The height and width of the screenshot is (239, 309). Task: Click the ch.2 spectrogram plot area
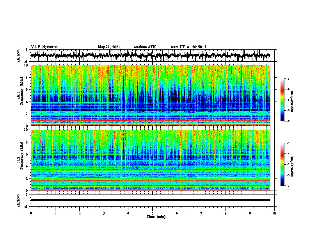tap(150, 160)
